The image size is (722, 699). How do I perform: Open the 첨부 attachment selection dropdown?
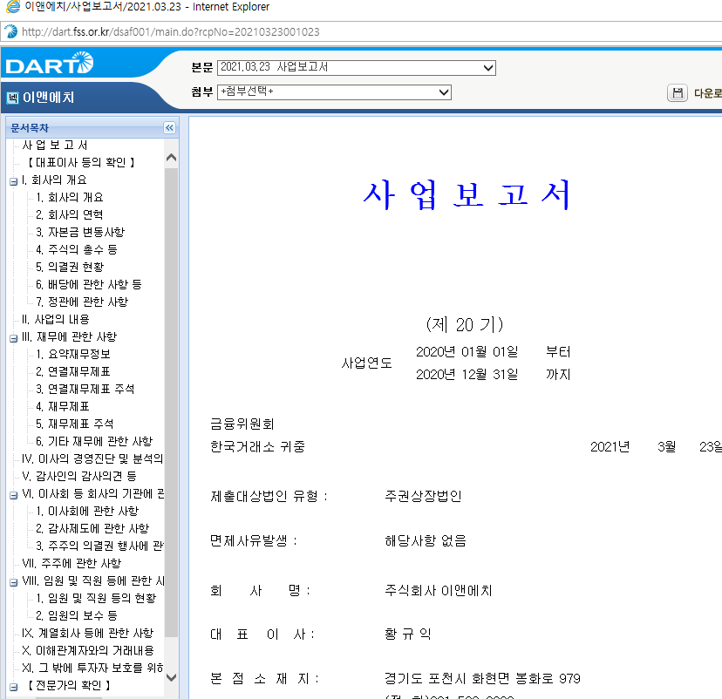click(334, 92)
